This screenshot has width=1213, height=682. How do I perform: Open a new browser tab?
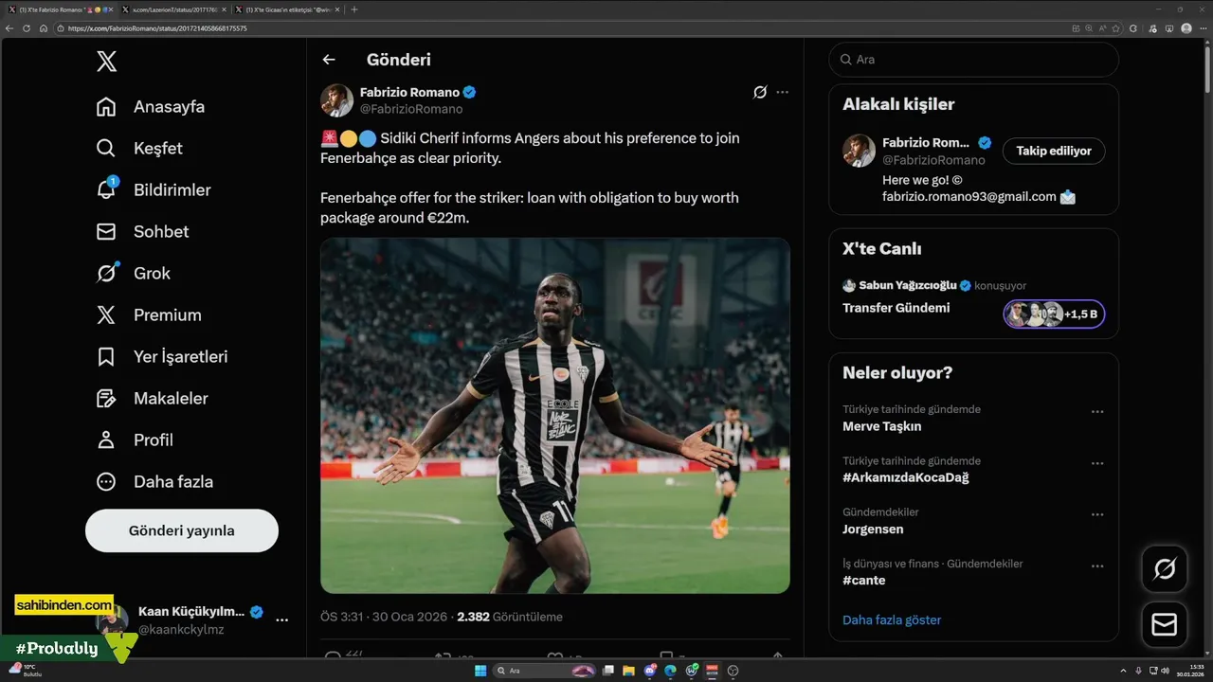[x=354, y=9]
